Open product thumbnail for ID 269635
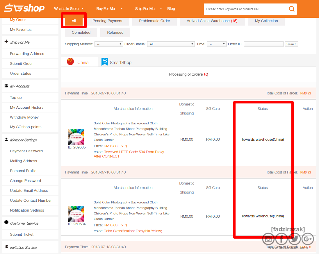Viewport: 319px width, 254px height. pyautogui.click(x=76, y=137)
